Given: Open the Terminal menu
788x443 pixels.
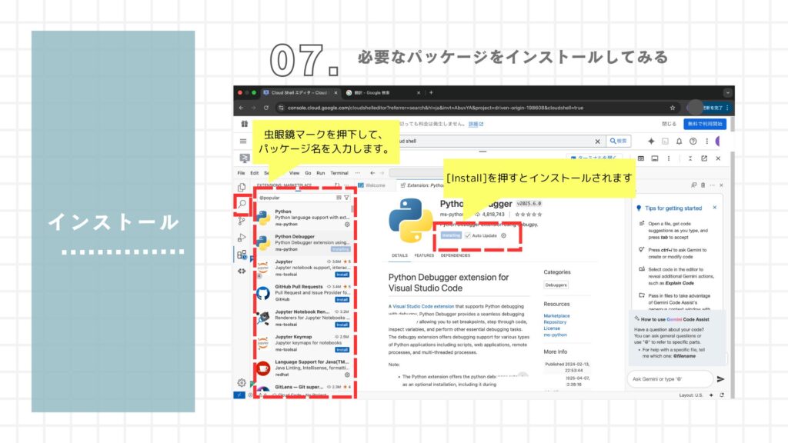Looking at the screenshot, I should pyautogui.click(x=339, y=173).
